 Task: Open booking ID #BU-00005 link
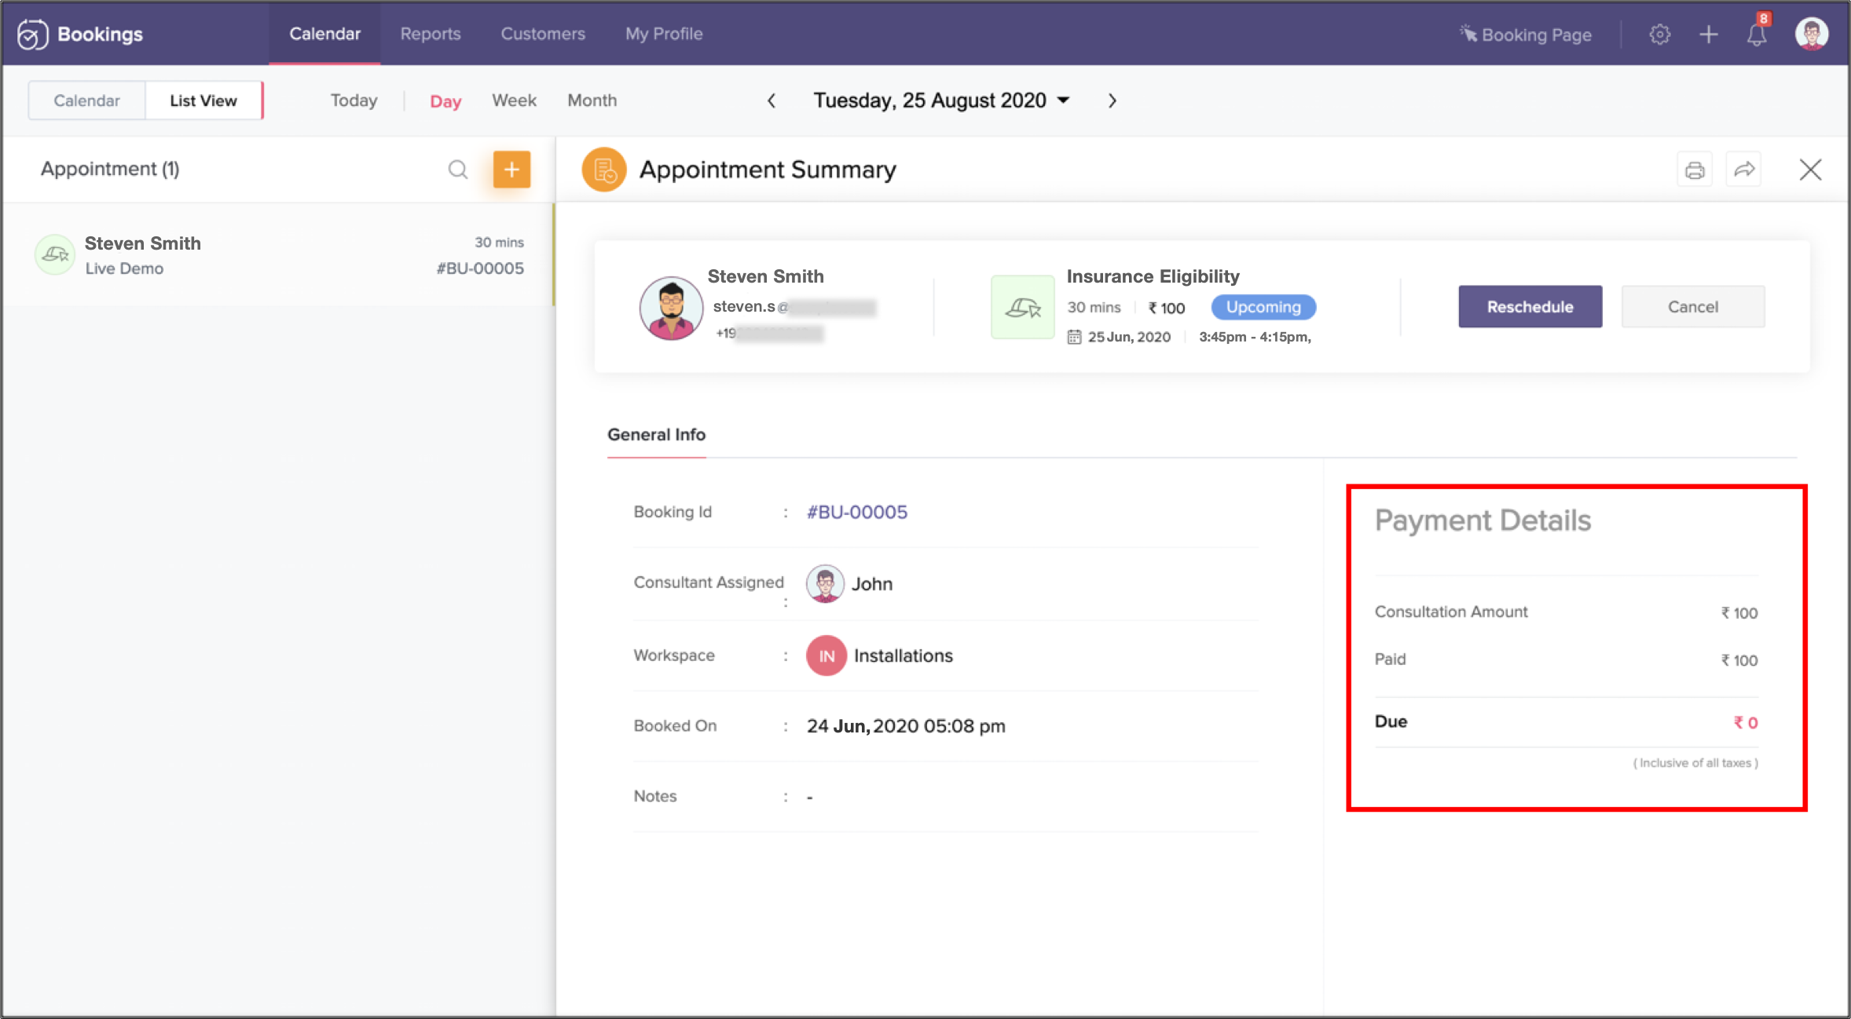tap(856, 512)
